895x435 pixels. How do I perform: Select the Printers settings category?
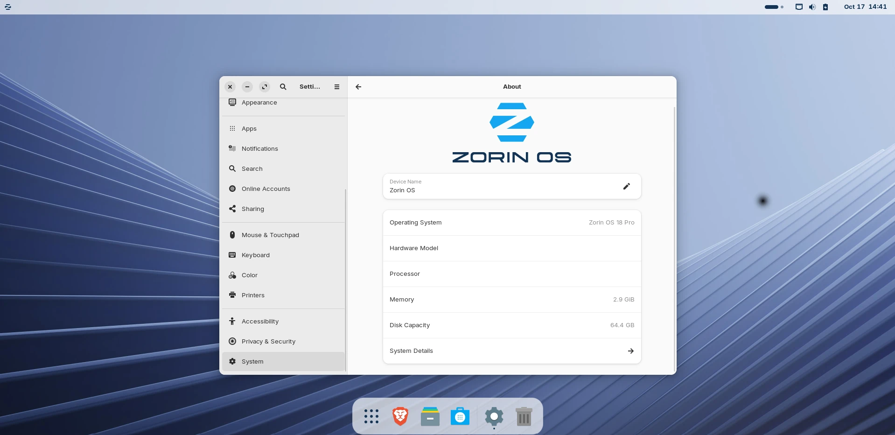(252, 295)
